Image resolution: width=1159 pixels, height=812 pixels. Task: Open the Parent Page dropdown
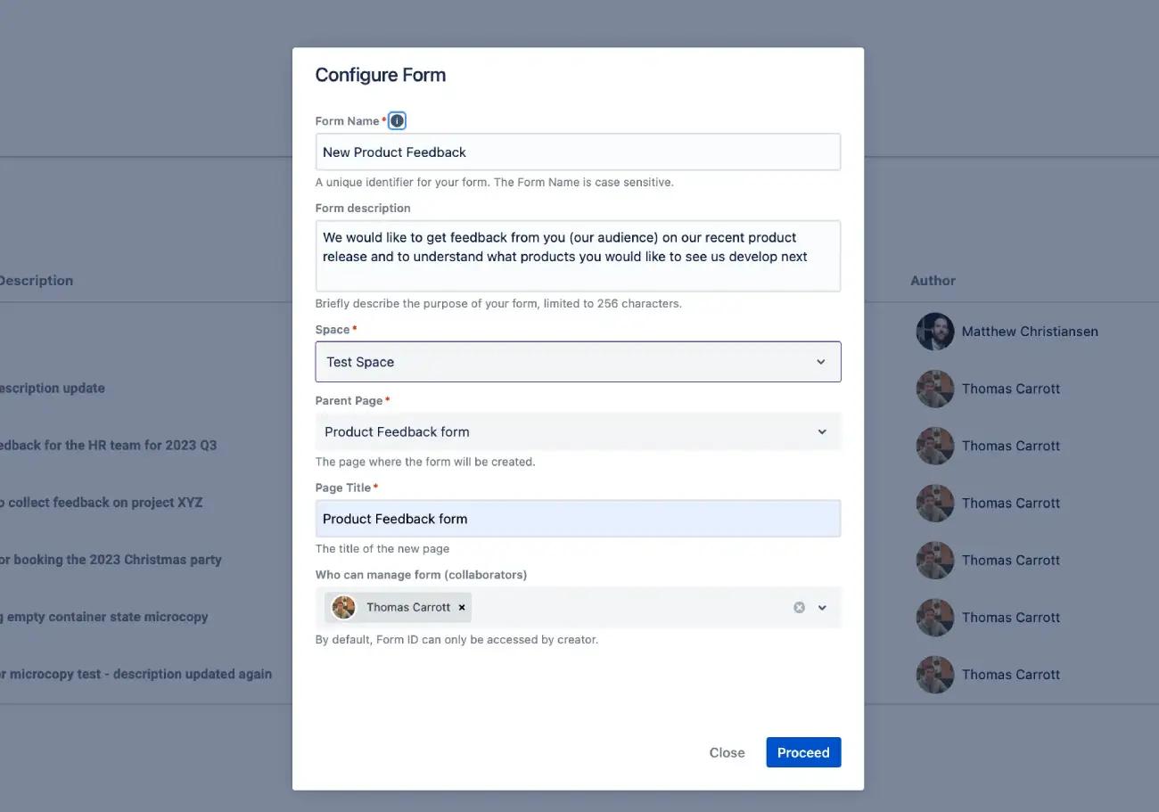tap(578, 431)
